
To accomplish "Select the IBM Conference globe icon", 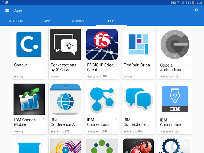I will coord(65,99).
